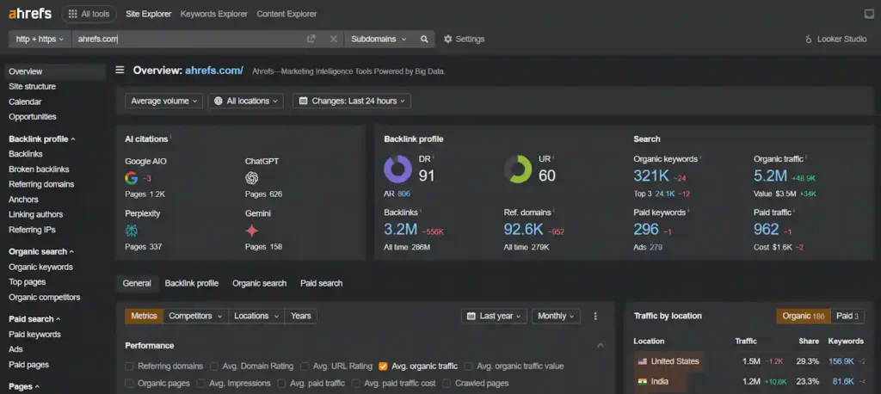Switch to Keywords Explorer
Screen dimensions: 881x394
[214, 14]
